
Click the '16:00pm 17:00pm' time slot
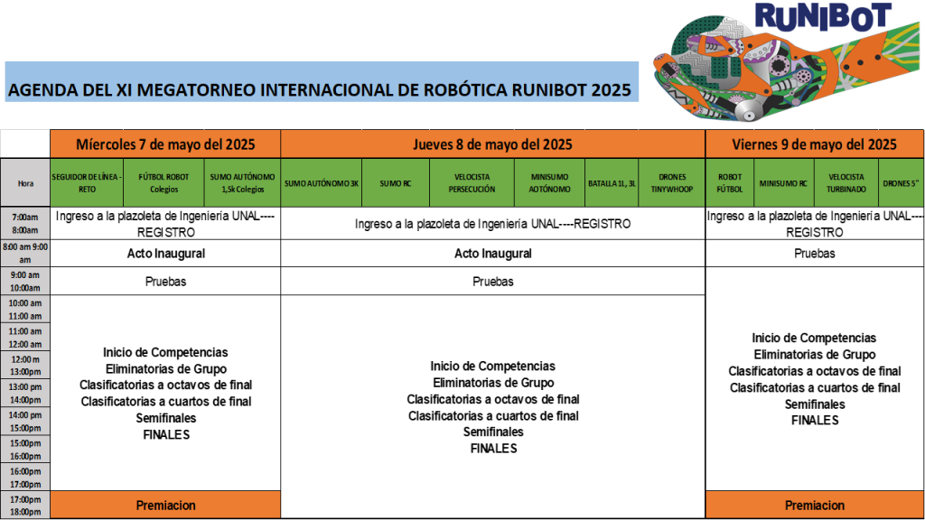click(25, 478)
